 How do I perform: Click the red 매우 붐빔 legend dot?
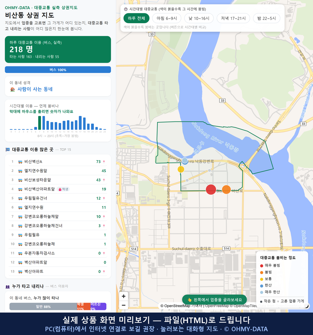coord(262,266)
